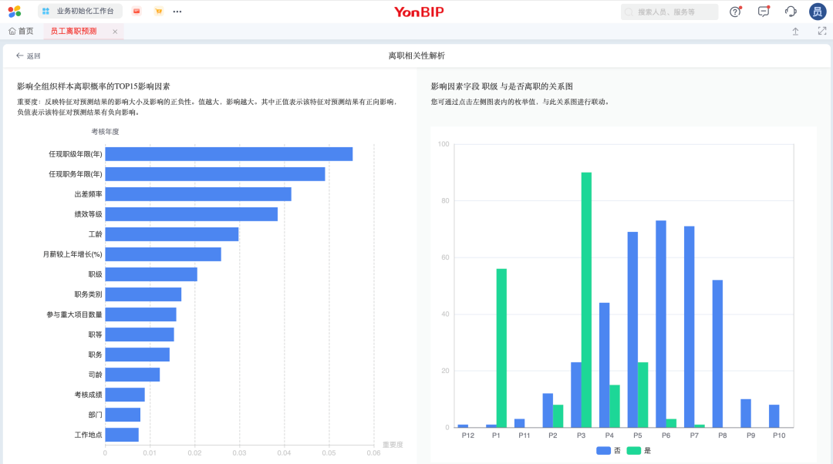This screenshot has height=464, width=833.
Task: Select the 职级 bar in left chart
Action: pyautogui.click(x=151, y=274)
